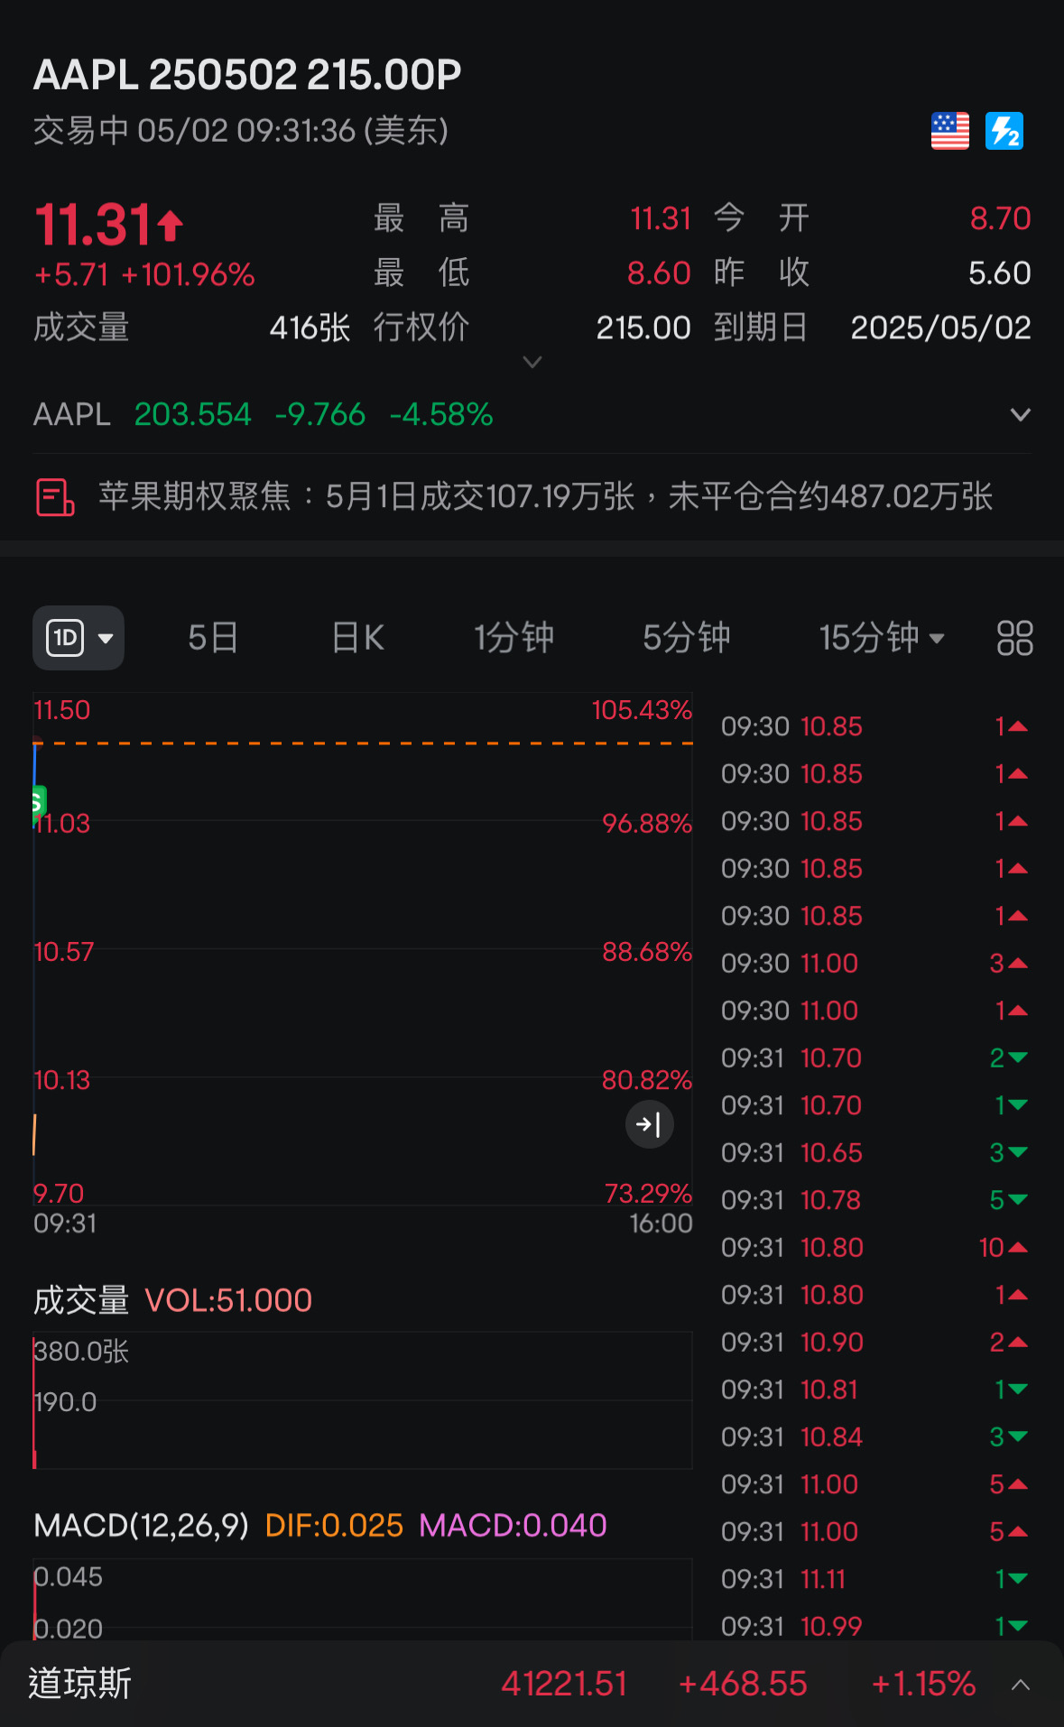Select the 1分钟 chart tab
The image size is (1064, 1727).
[x=513, y=638]
